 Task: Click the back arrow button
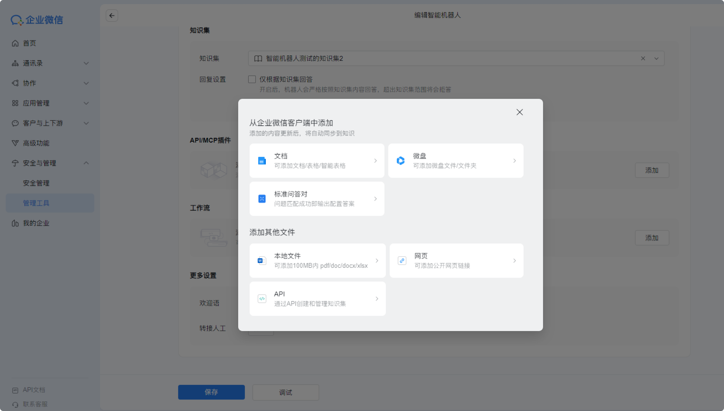coord(112,16)
